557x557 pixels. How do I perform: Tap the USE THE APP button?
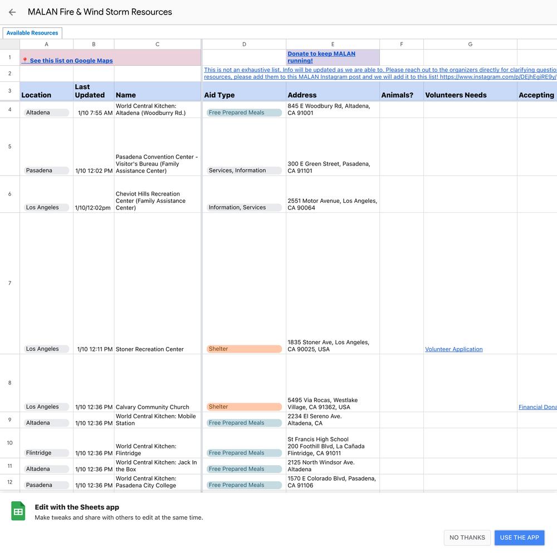[x=519, y=538]
